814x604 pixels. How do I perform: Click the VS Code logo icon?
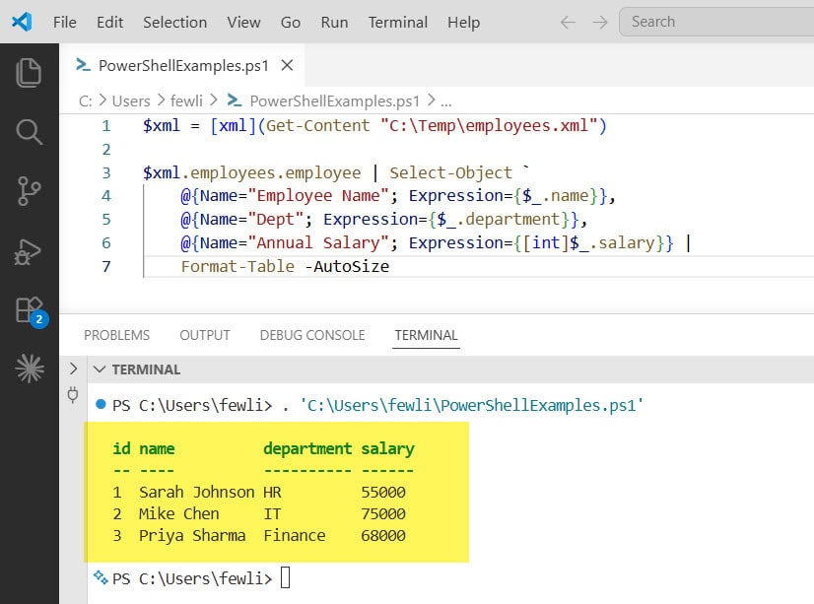click(22, 22)
